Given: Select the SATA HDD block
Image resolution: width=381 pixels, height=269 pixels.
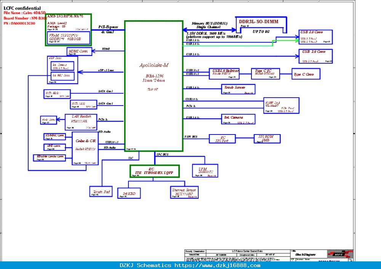Looking at the screenshot, I should (x=57, y=94).
